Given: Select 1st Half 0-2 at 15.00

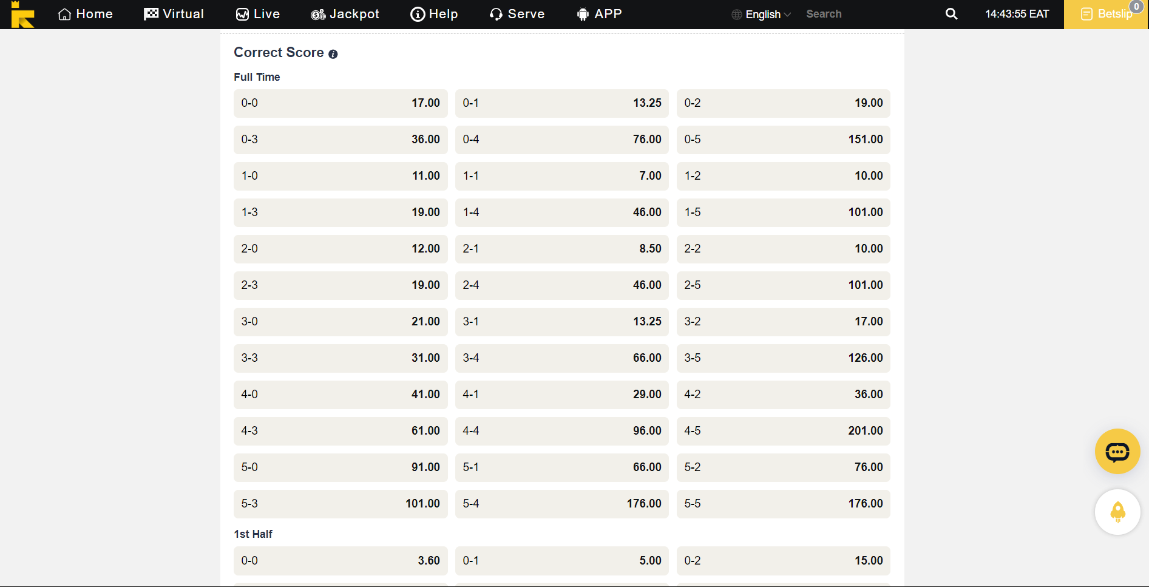Looking at the screenshot, I should click(x=784, y=561).
